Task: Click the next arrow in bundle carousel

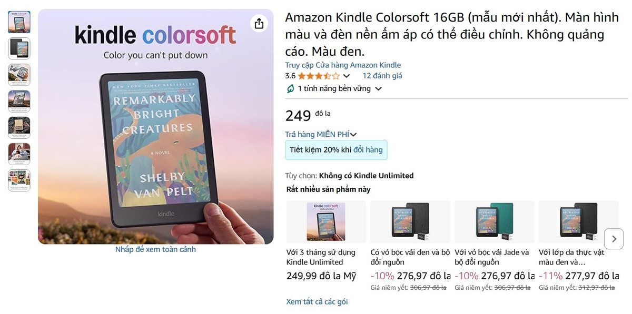Action: [x=614, y=239]
